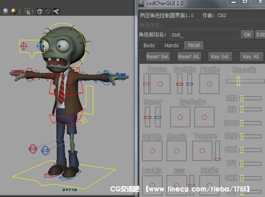The height and width of the screenshot is (197, 265).
Task: Select the Jaw box circle control
Action: coord(177,186)
